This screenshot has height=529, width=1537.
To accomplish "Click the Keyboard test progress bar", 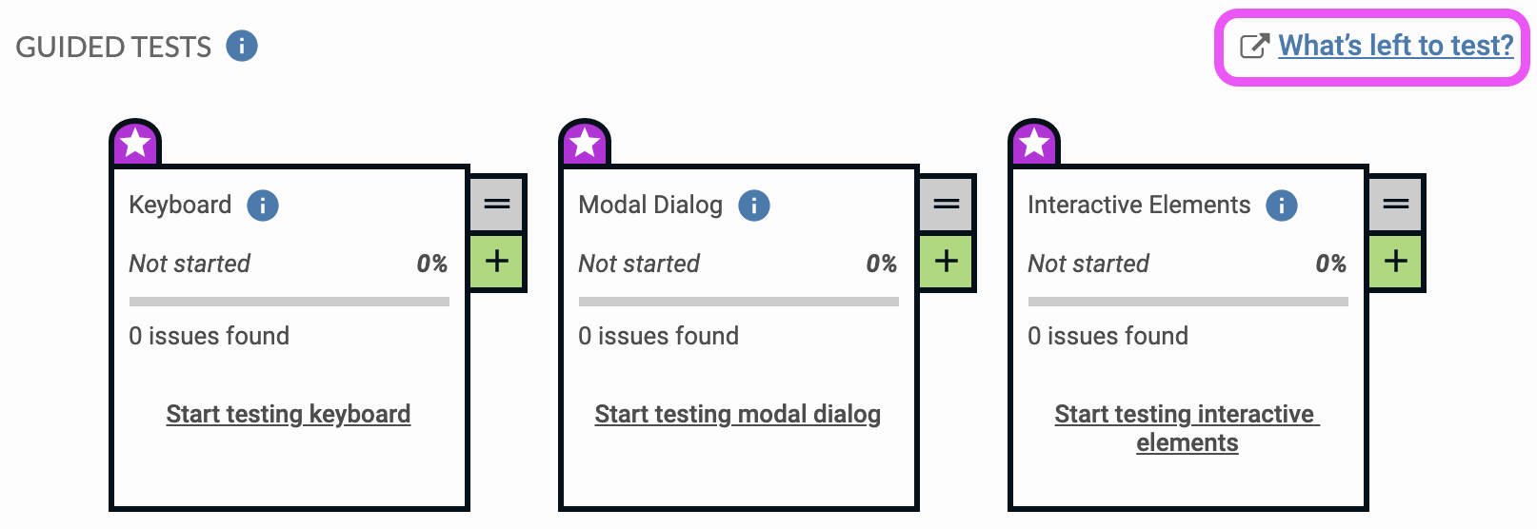I will tap(289, 302).
